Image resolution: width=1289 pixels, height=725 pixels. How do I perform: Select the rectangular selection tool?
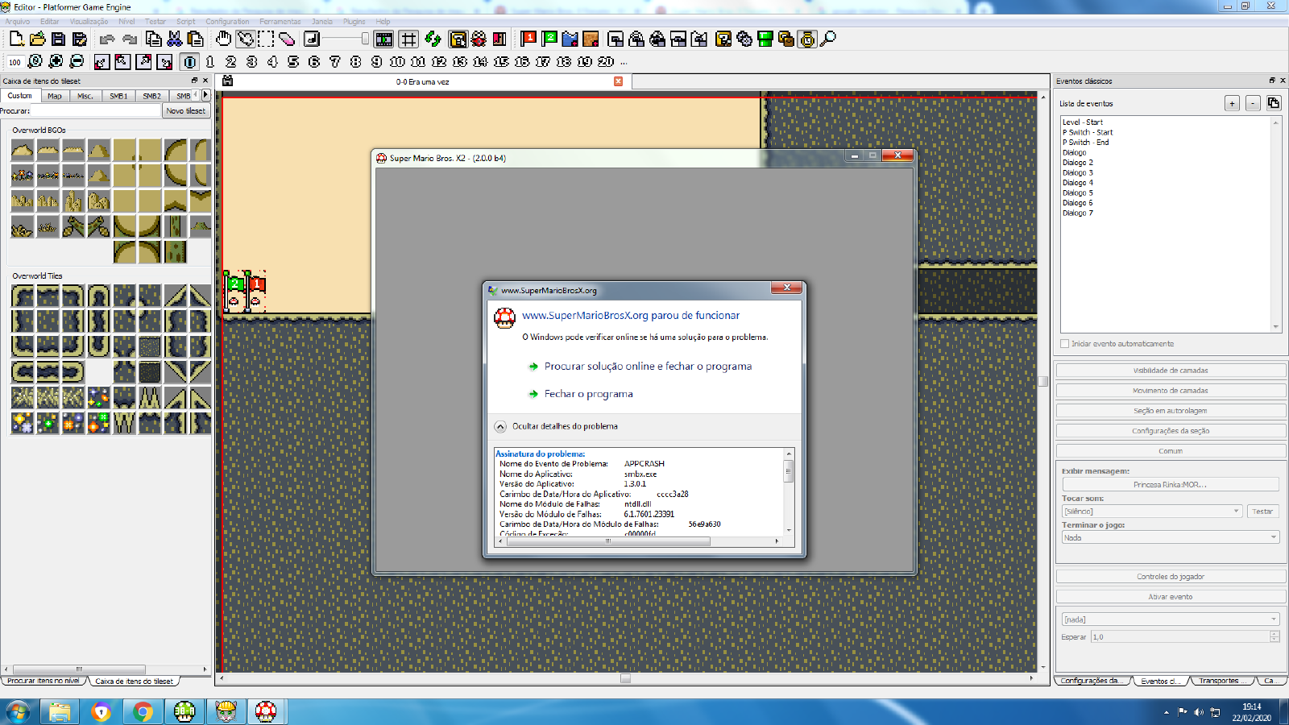point(266,39)
